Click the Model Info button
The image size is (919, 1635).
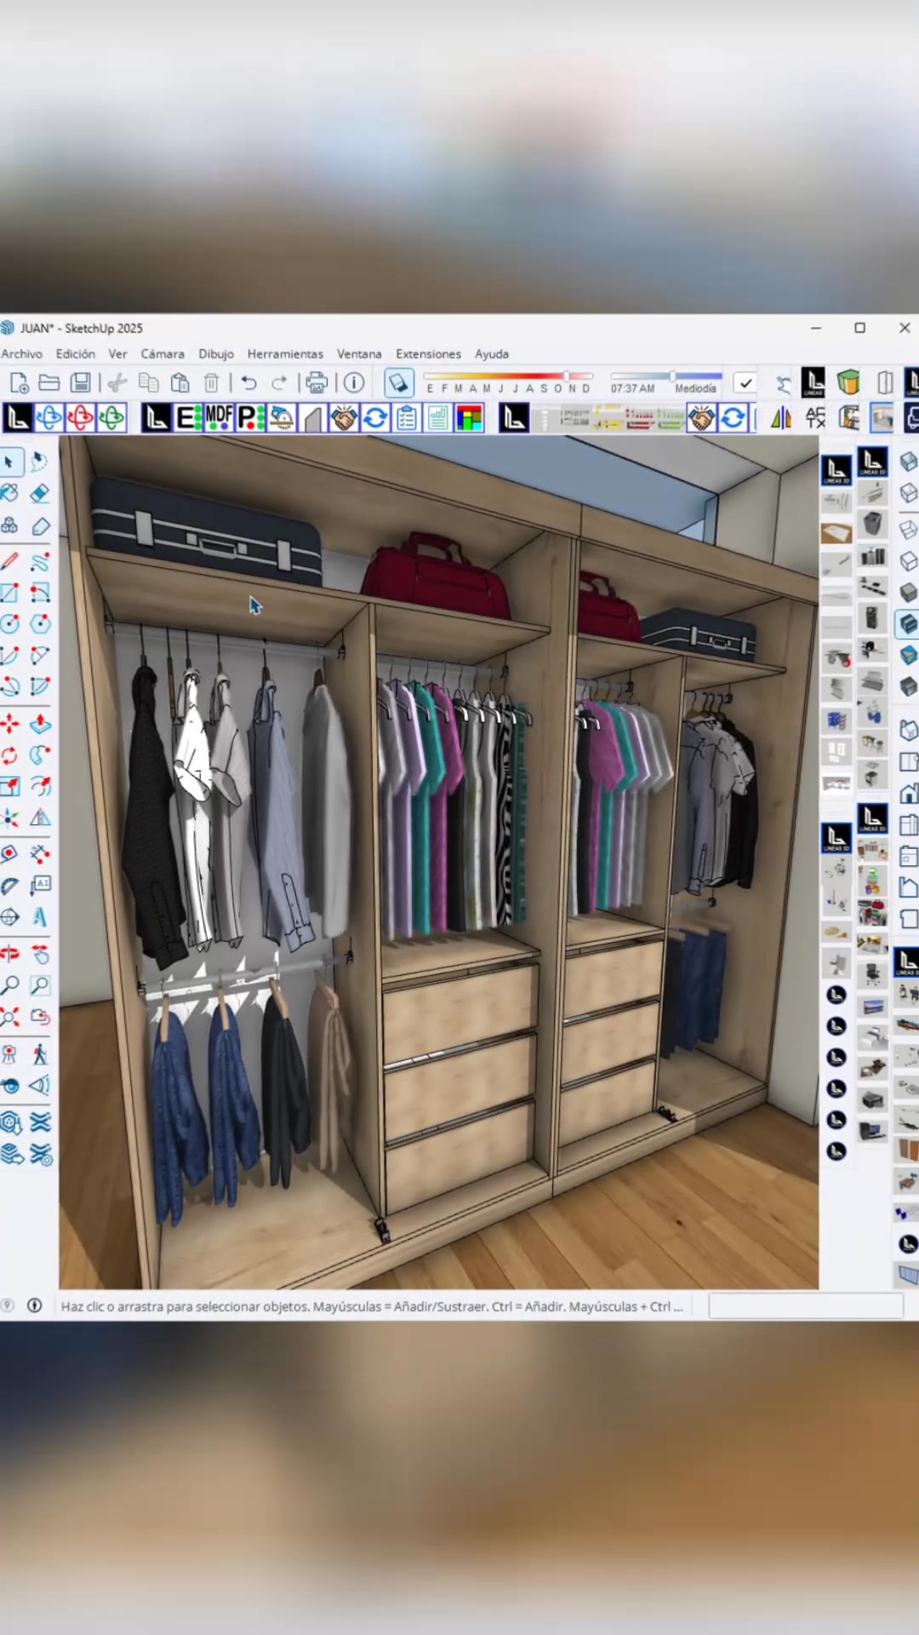tap(354, 383)
